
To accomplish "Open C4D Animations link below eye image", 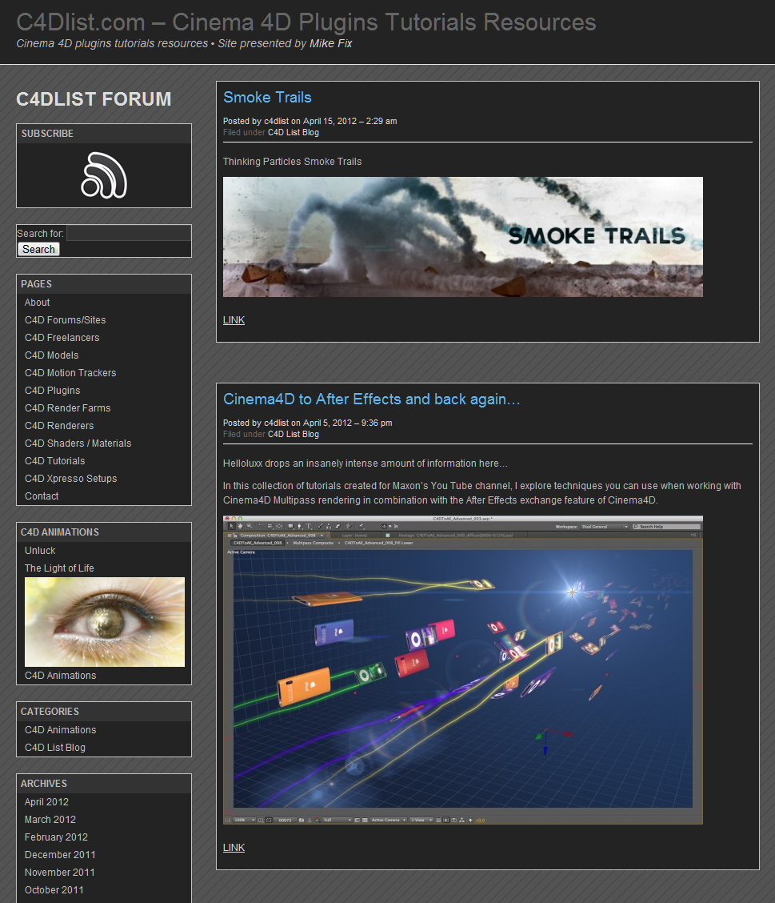I will click(61, 676).
